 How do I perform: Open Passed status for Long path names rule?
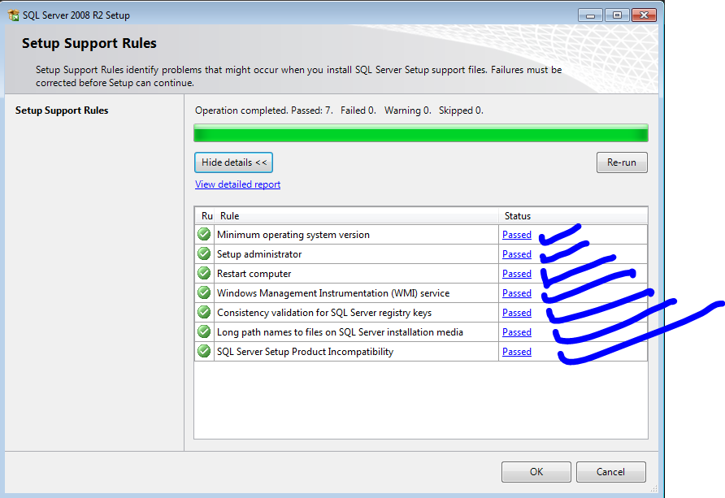point(517,331)
